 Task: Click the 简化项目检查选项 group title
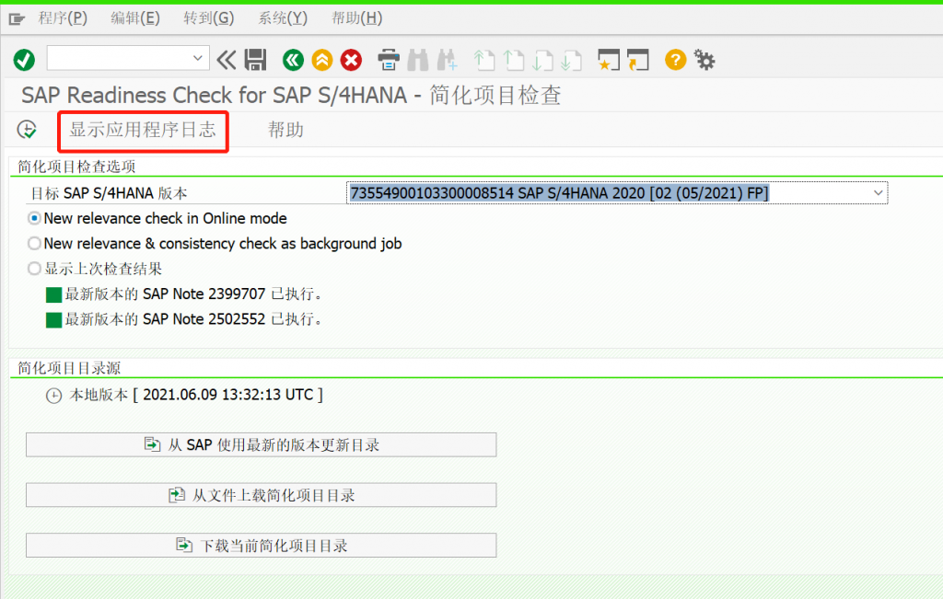point(76,167)
